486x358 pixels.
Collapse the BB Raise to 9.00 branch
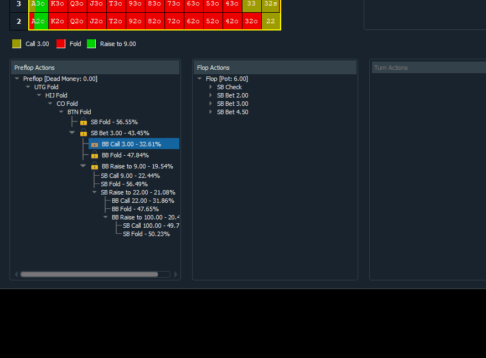point(83,166)
